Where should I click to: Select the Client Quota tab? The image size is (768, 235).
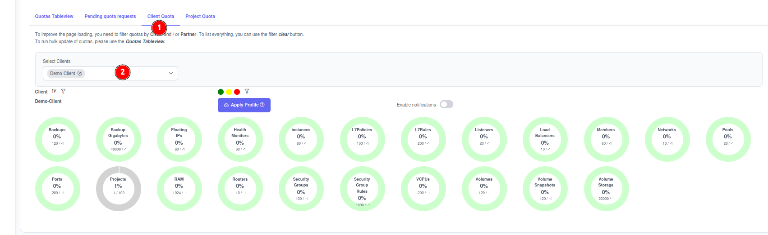161,16
